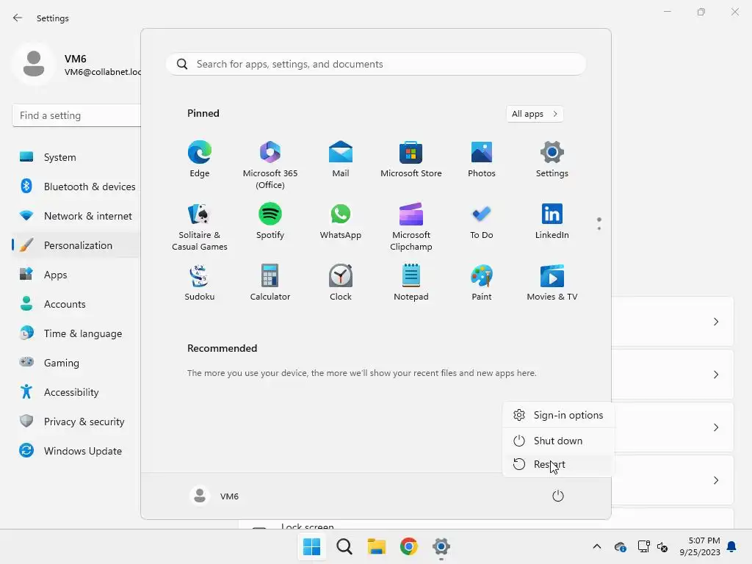The width and height of the screenshot is (752, 564).
Task: Open the Notepad app
Action: (x=411, y=283)
